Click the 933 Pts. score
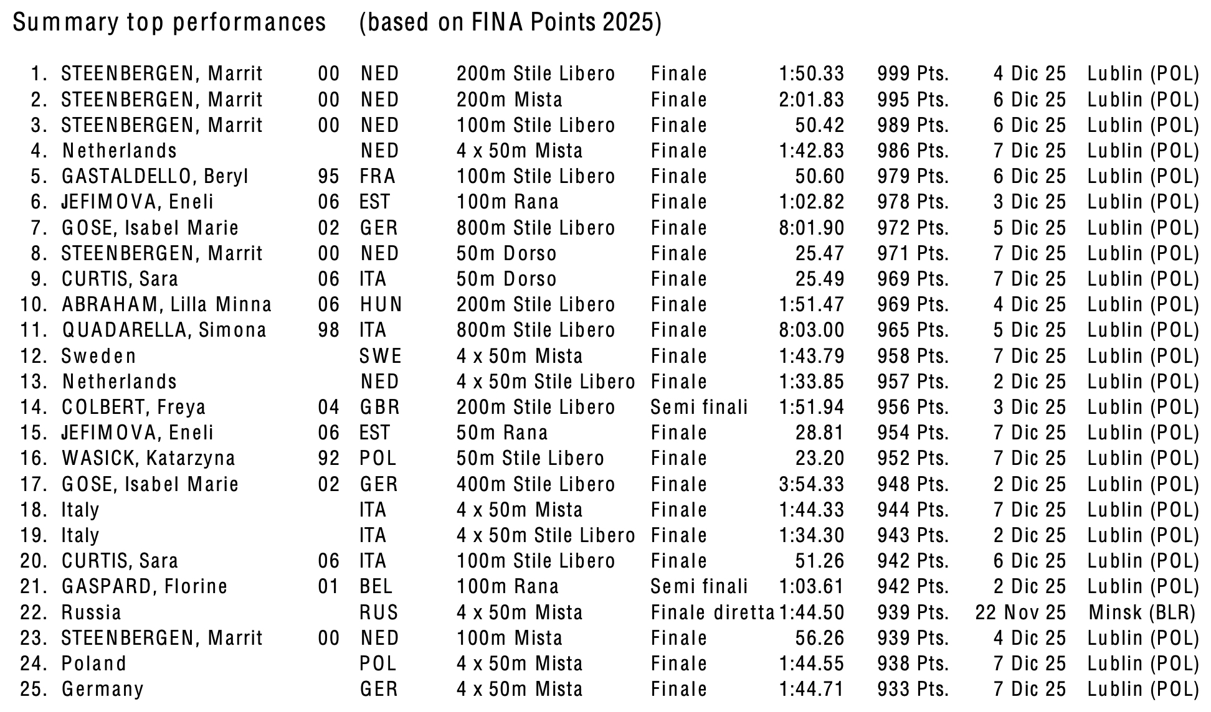 click(913, 690)
